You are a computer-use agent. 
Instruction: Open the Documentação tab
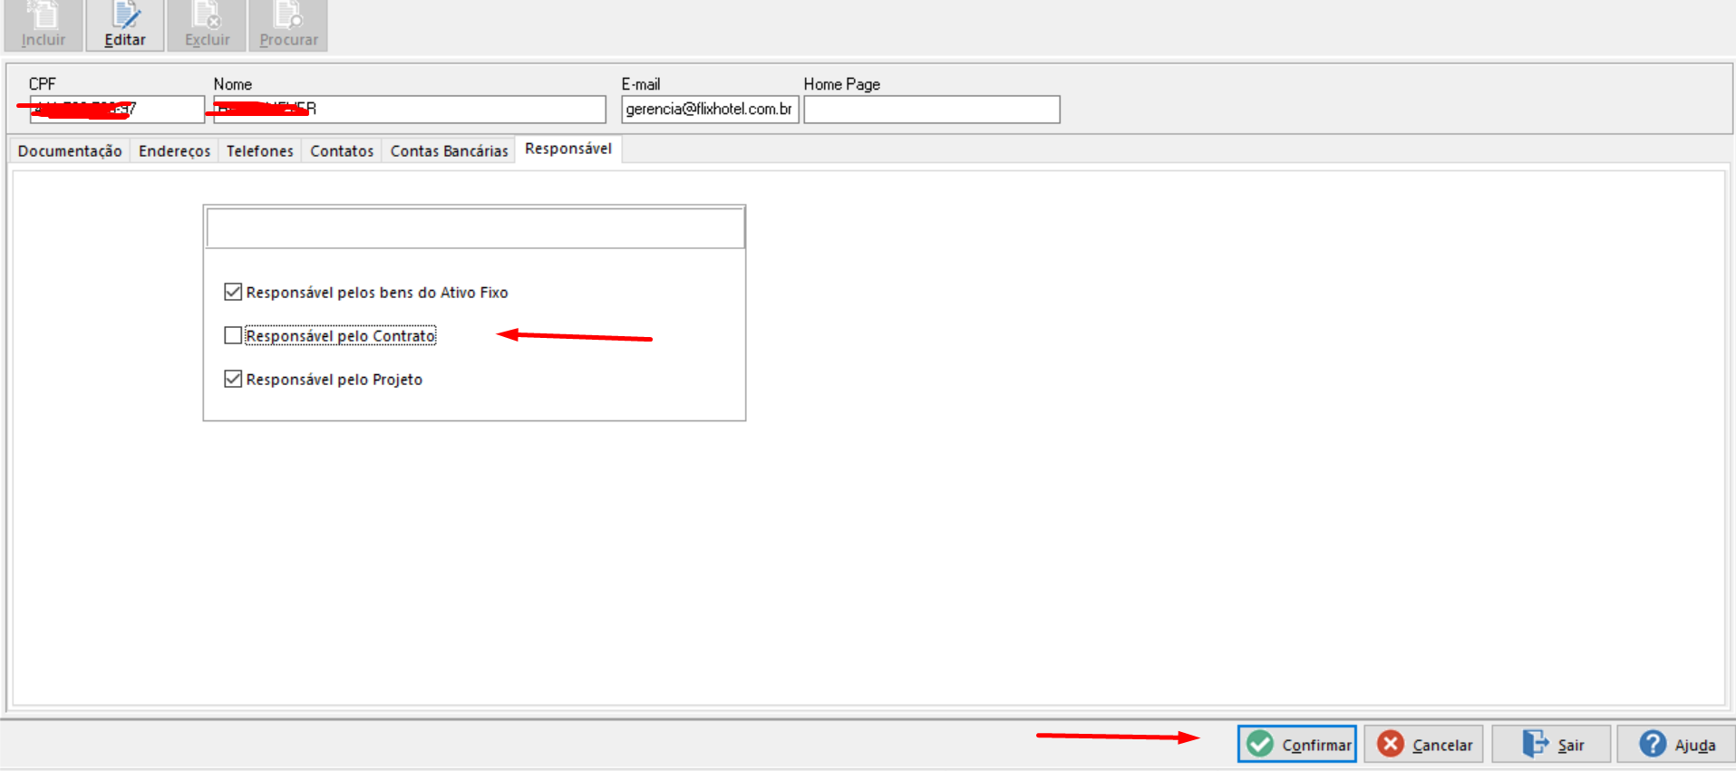(x=70, y=151)
